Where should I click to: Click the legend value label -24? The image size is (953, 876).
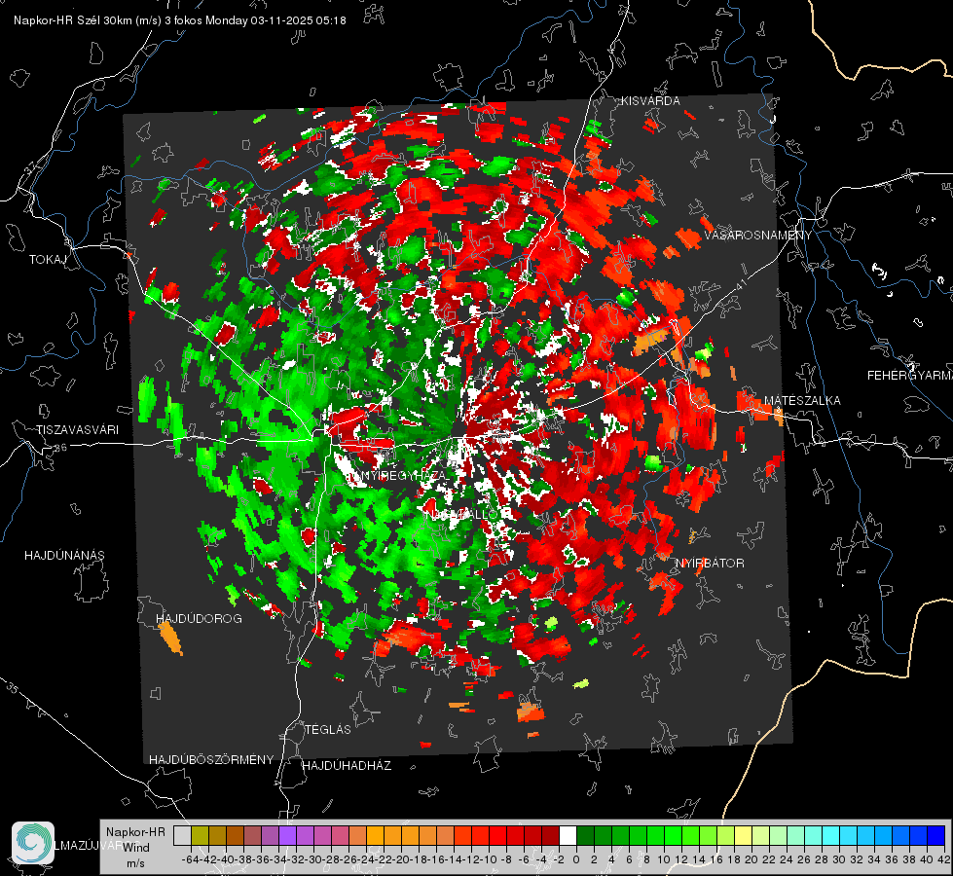coord(365,859)
